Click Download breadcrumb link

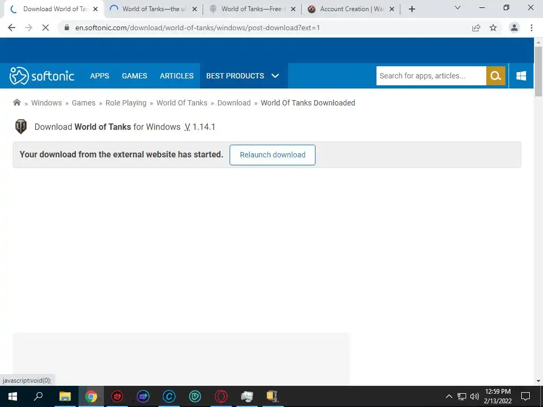coord(234,103)
